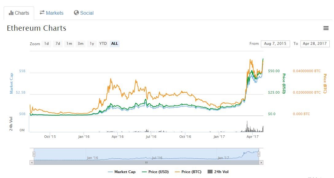Set zoom range to YTD

(x=103, y=44)
